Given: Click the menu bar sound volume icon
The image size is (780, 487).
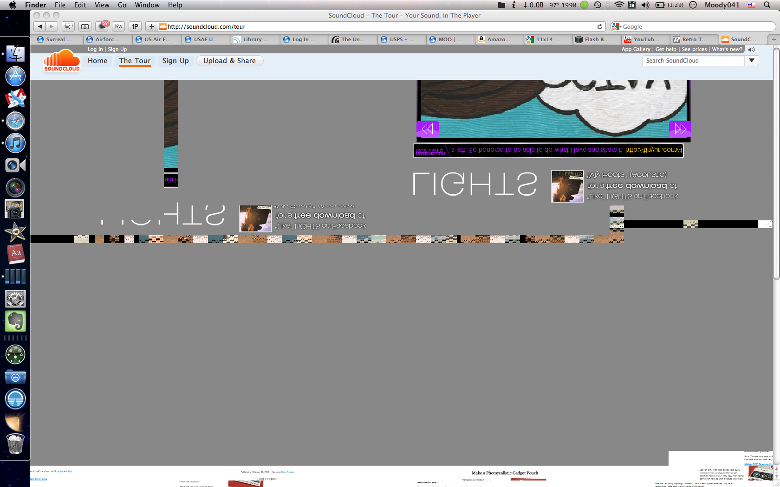Looking at the screenshot, I should point(645,5).
